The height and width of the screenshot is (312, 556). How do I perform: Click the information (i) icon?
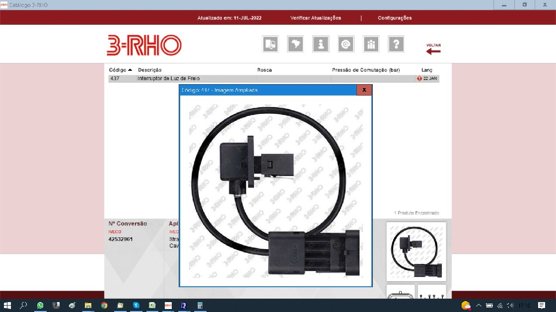tap(321, 44)
